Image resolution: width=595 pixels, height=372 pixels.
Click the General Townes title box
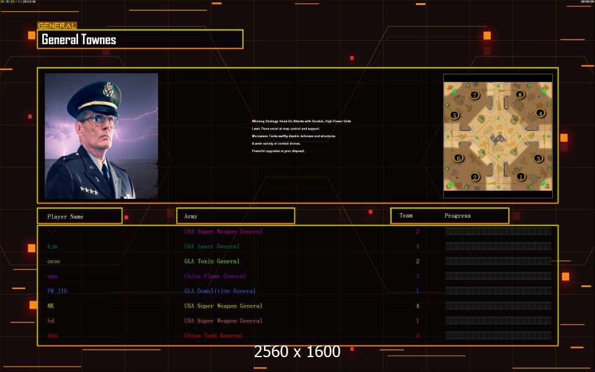[140, 39]
